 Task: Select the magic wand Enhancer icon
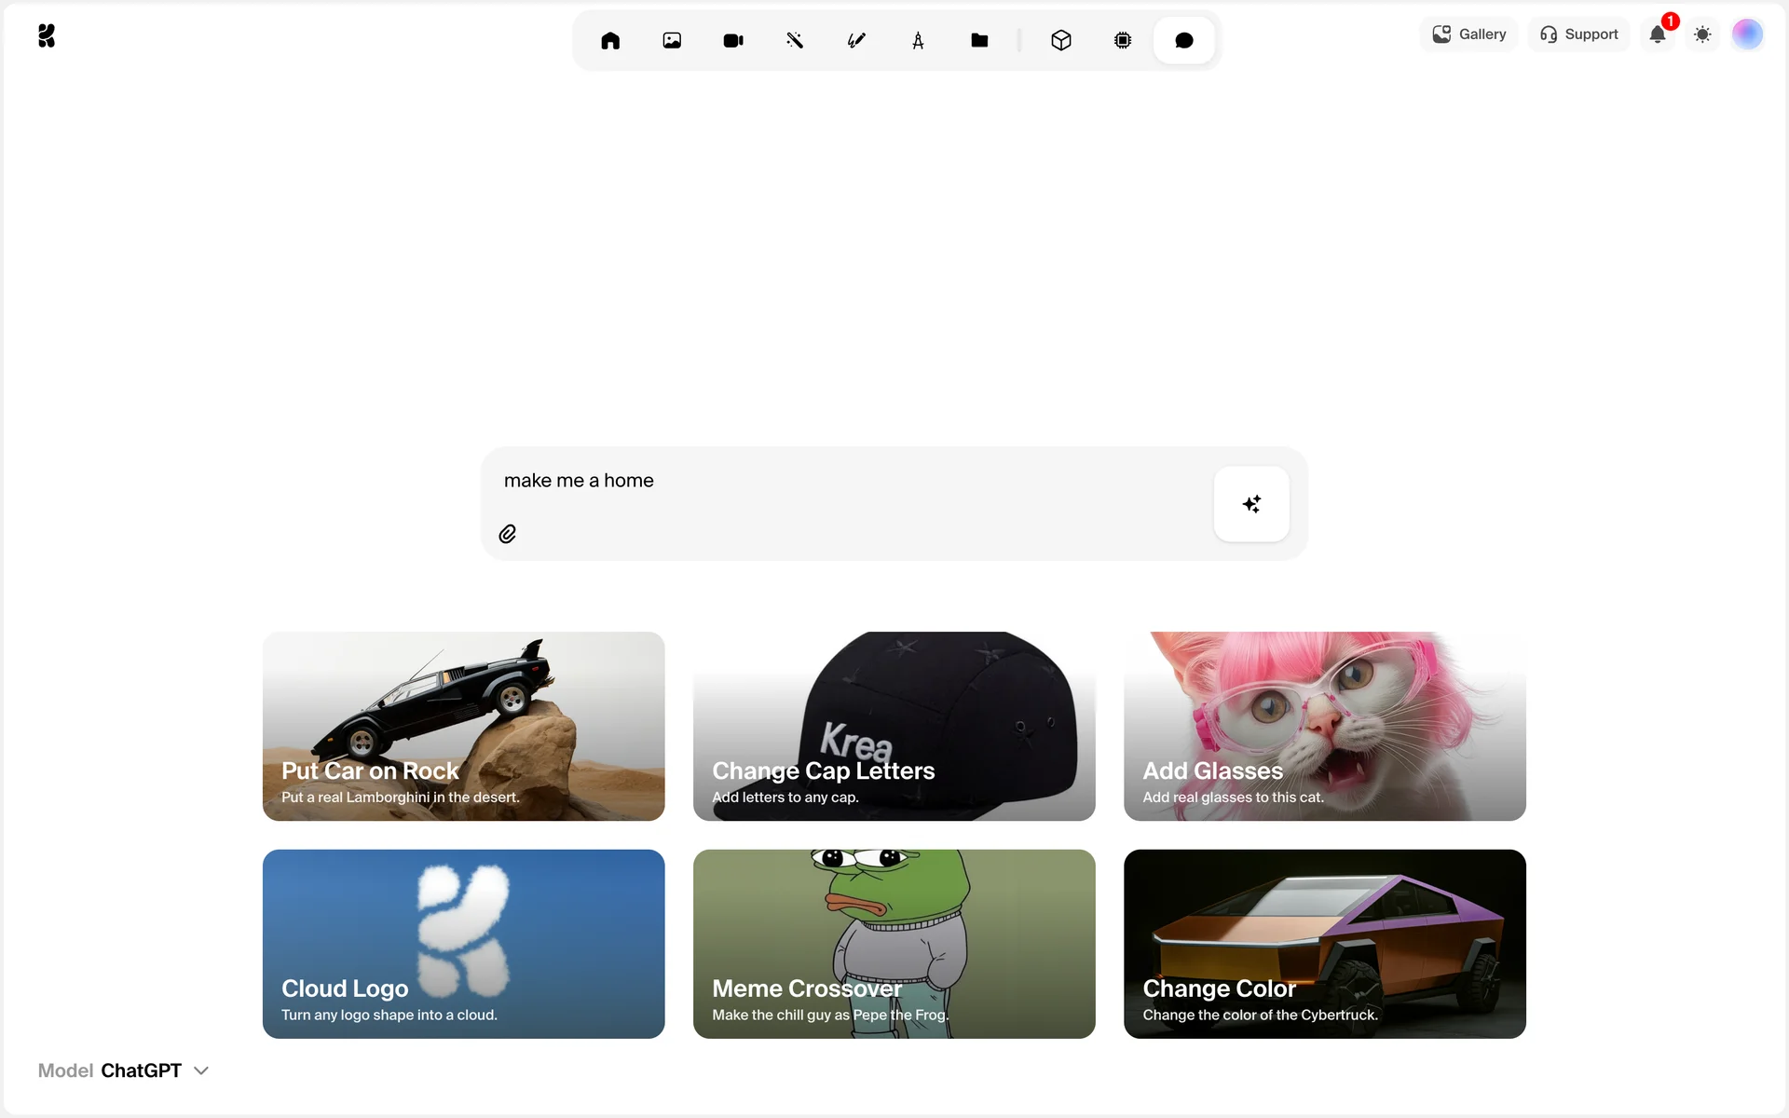click(795, 40)
